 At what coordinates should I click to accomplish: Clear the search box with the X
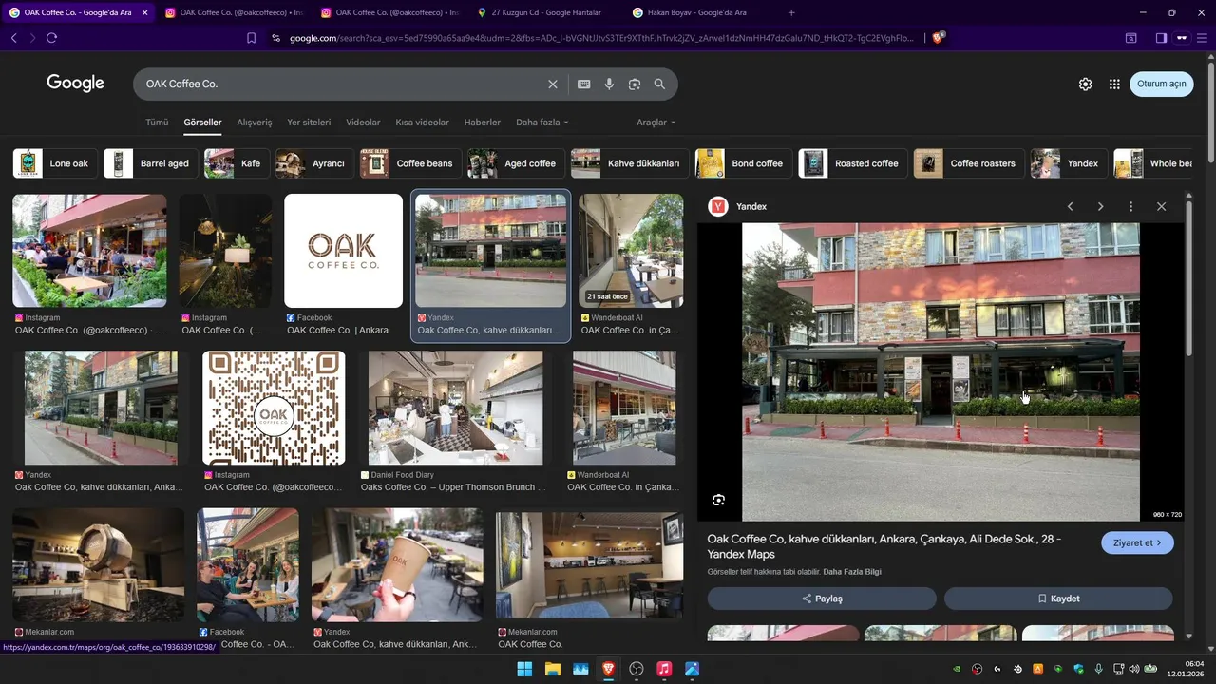pos(553,84)
